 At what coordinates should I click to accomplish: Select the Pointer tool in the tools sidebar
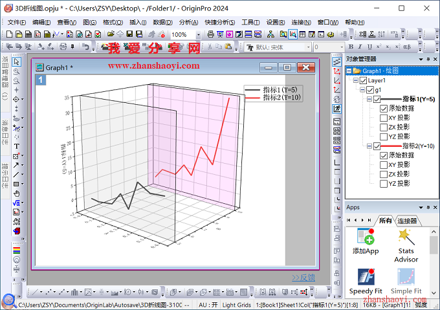[x=17, y=61]
